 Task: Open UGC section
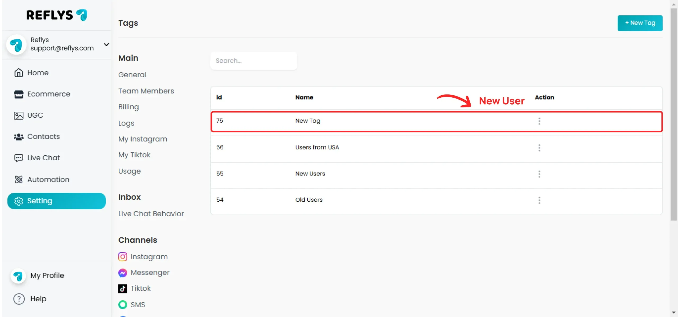click(x=35, y=115)
